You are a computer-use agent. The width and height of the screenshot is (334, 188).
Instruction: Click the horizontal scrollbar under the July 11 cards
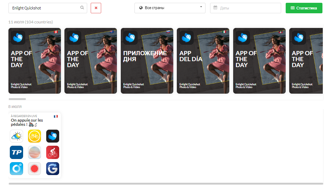pos(17,99)
